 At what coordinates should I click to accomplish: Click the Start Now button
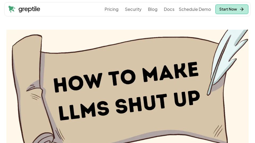(x=232, y=9)
